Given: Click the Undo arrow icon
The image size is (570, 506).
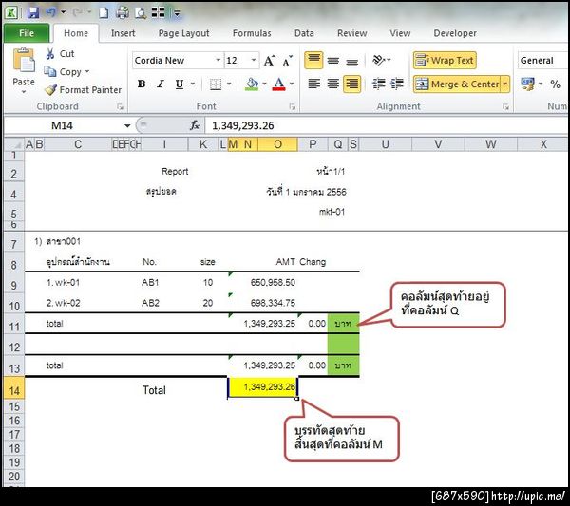Looking at the screenshot, I should [50, 12].
